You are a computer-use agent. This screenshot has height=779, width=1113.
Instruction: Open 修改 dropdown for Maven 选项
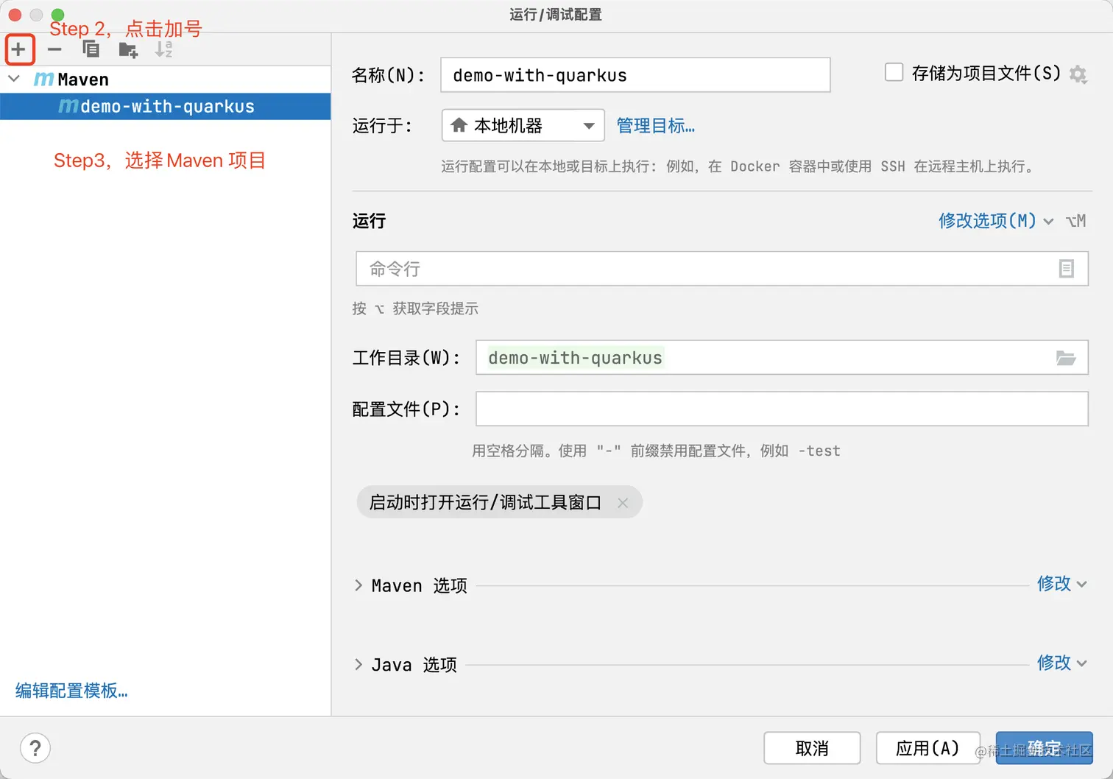(x=1061, y=584)
